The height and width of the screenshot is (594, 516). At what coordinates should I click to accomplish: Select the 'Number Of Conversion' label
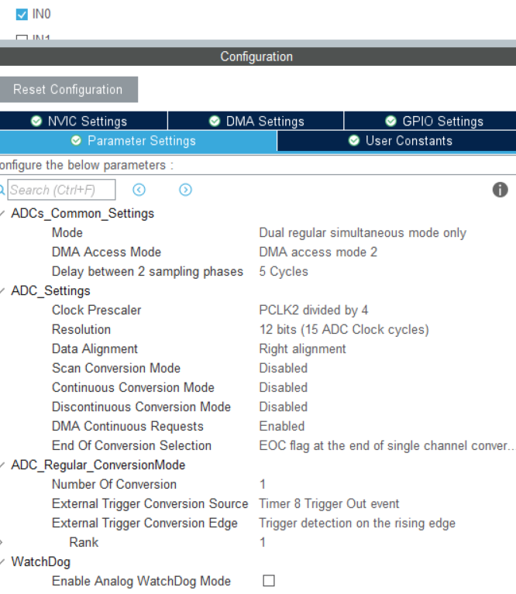tap(114, 485)
